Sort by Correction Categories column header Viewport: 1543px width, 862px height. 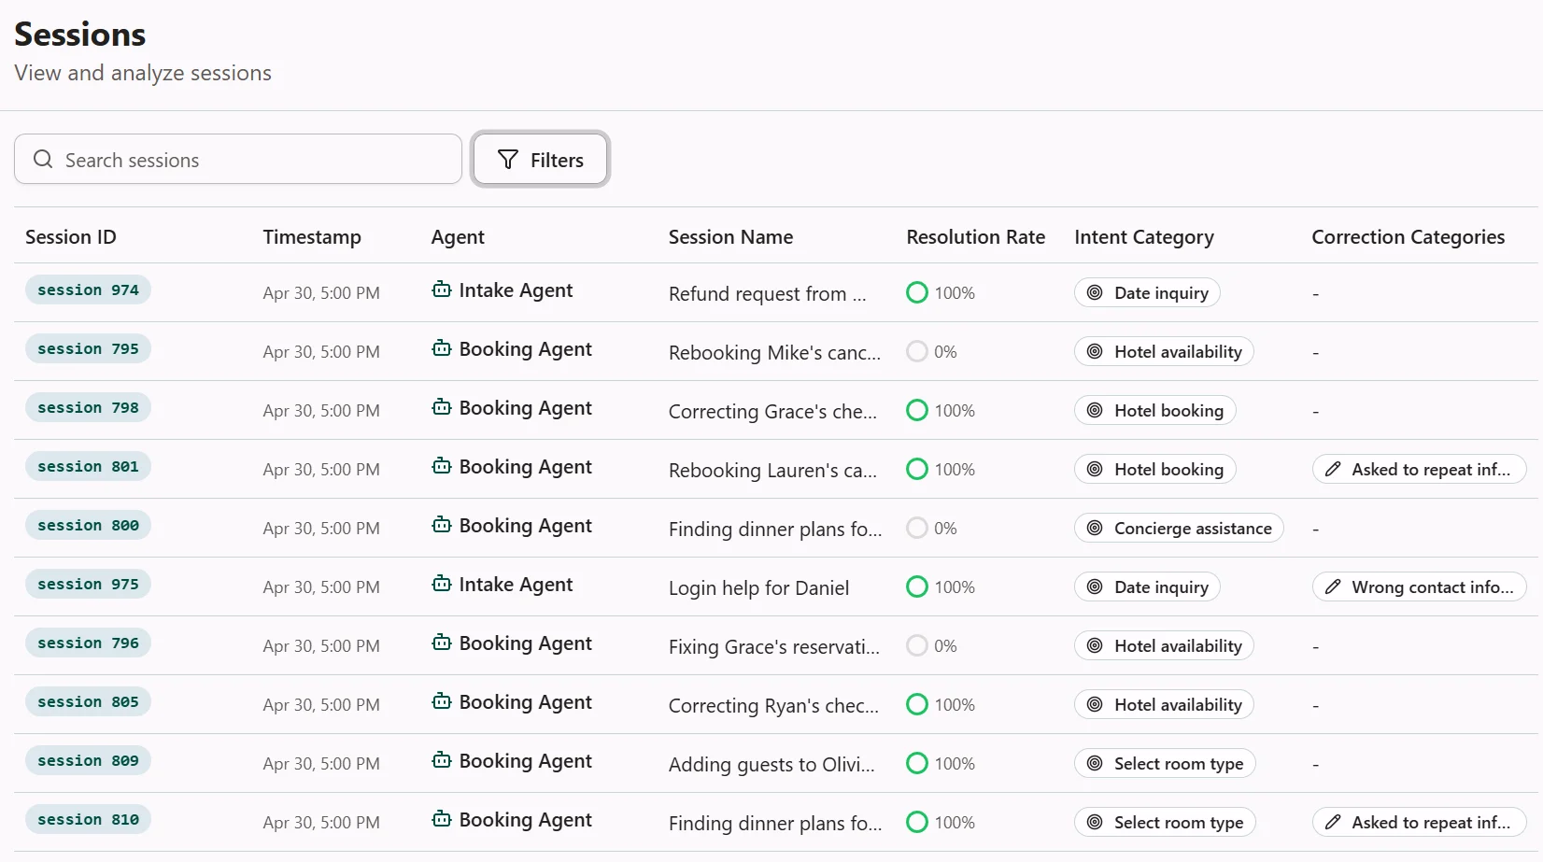(x=1408, y=237)
